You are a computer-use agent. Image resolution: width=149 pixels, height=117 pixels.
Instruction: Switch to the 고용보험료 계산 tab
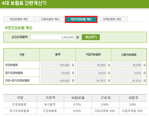click(50, 19)
